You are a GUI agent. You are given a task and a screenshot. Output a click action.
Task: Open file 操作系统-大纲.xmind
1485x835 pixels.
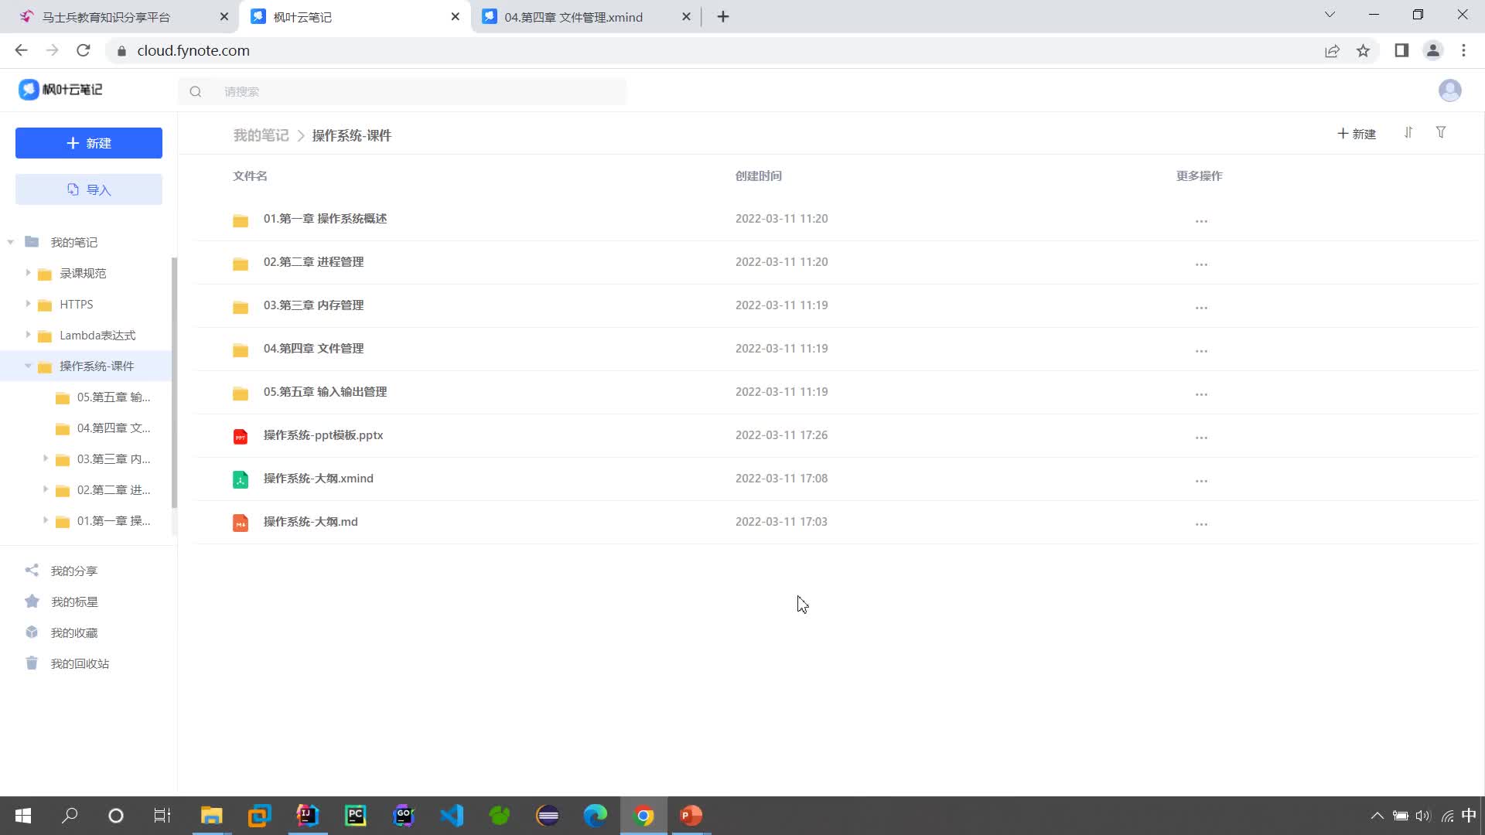coord(318,479)
